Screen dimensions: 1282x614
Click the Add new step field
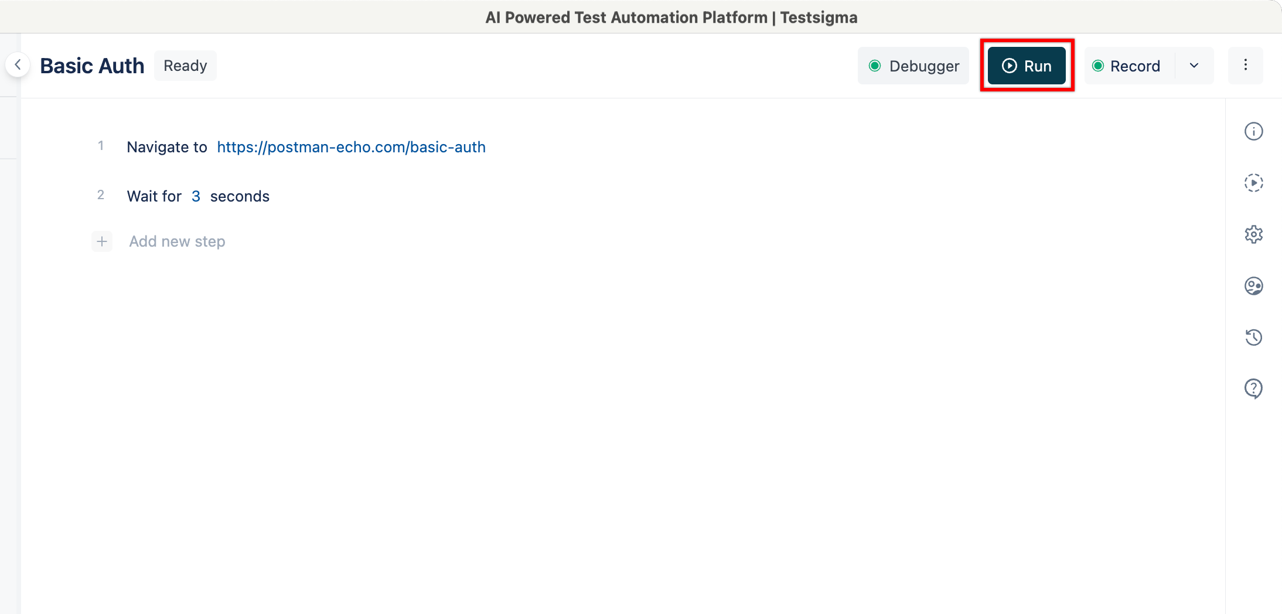177,241
